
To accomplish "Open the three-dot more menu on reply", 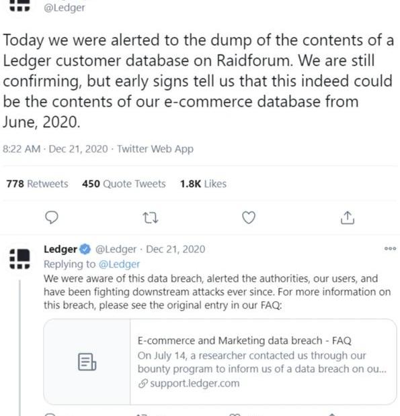I will 390,248.
